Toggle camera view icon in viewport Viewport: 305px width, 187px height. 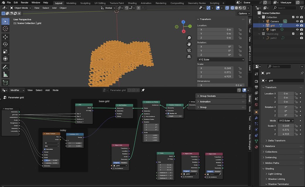189,50
